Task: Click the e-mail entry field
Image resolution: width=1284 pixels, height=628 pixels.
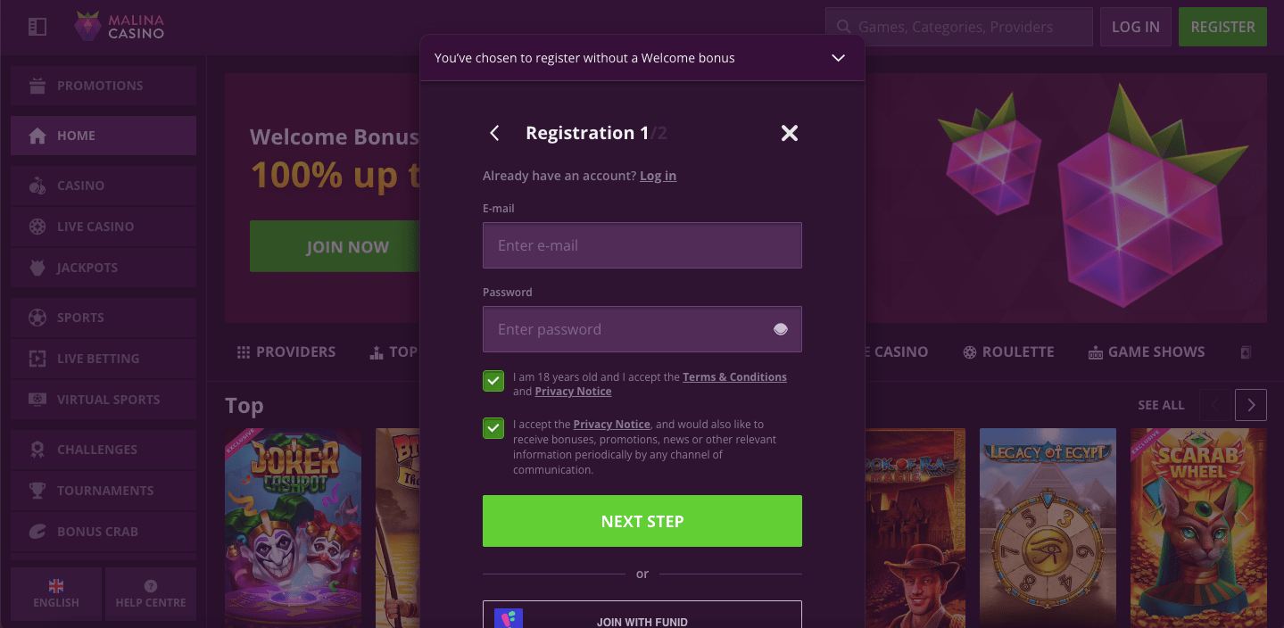Action: [x=642, y=245]
